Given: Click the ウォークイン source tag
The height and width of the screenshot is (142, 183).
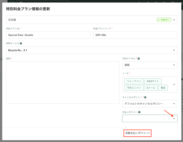Looking at the screenshot, I should (x=134, y=81).
